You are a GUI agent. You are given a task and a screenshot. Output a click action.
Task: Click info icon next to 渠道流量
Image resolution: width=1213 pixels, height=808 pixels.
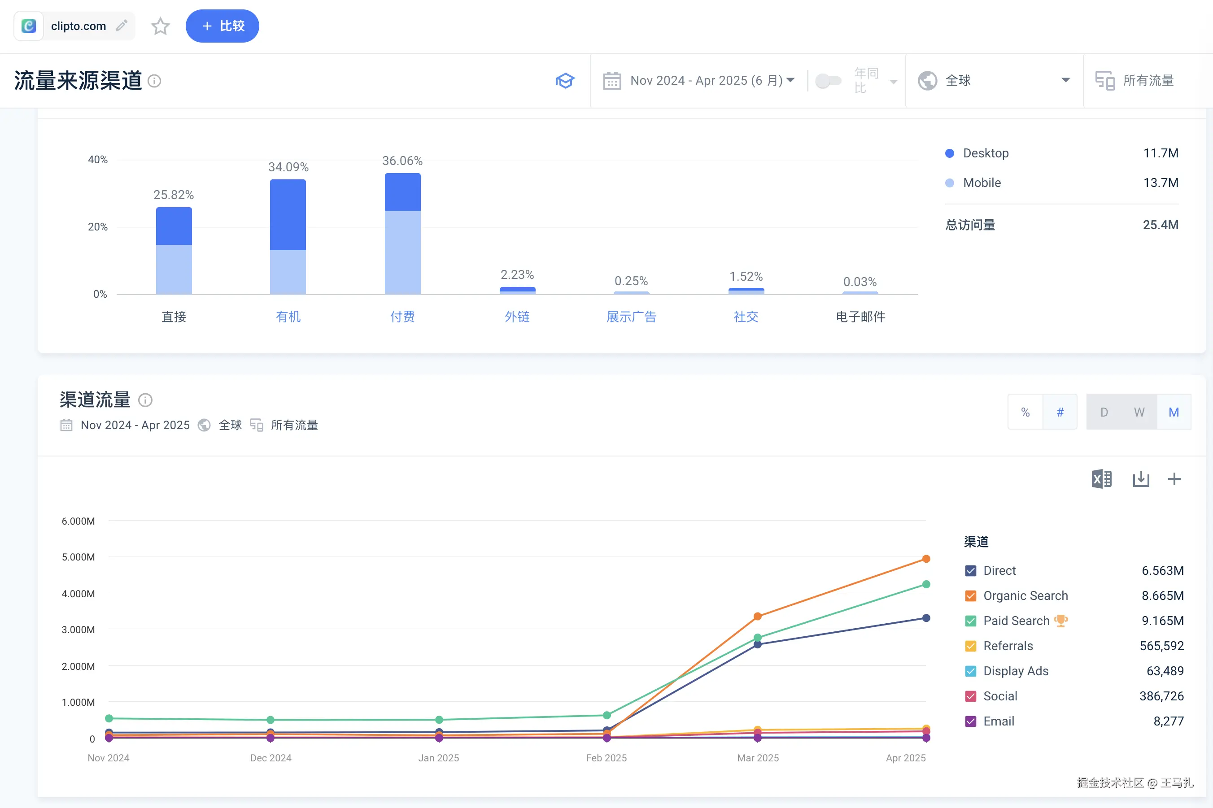(x=145, y=400)
